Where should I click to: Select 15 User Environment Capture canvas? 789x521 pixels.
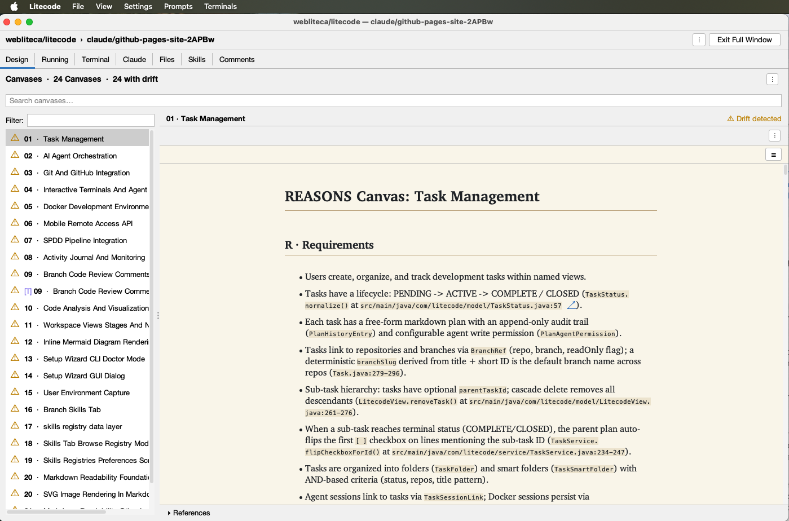pos(77,392)
